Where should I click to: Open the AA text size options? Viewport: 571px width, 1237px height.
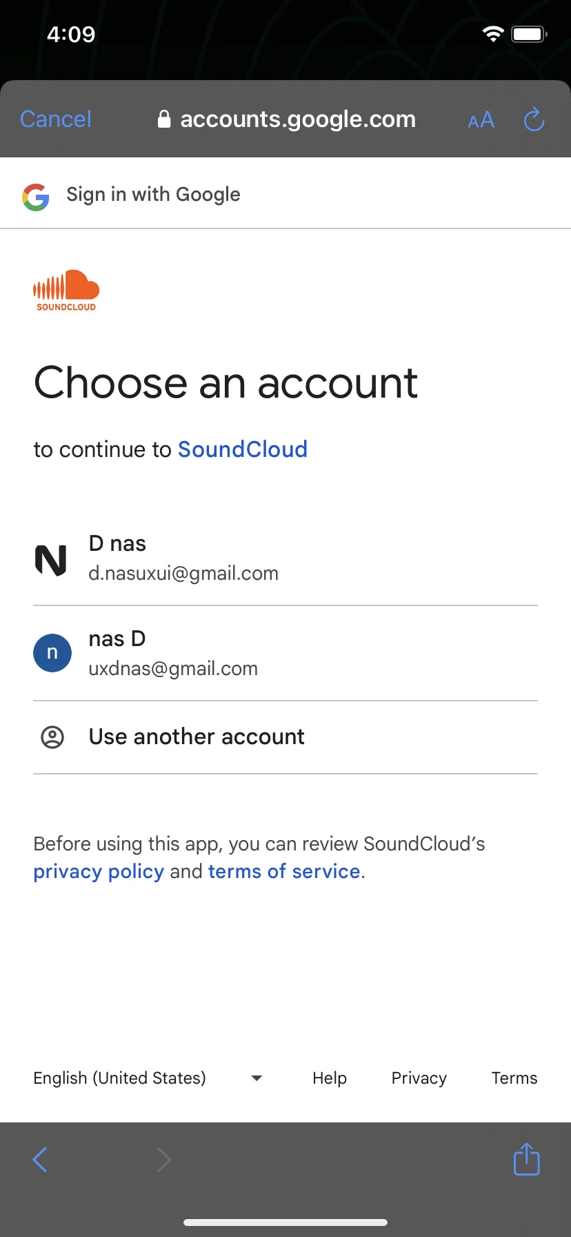pos(481,120)
